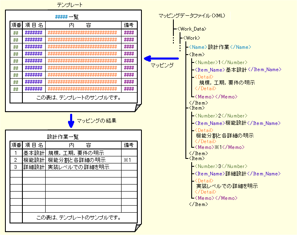This screenshot has height=235, width=297.
Task: Click the footer この表は、テンプレートのサンプルです。 in 設計作業一覧
Action: click(x=79, y=218)
